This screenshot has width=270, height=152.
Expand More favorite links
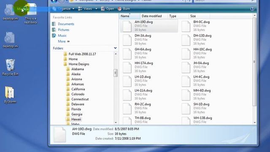pos(64,41)
